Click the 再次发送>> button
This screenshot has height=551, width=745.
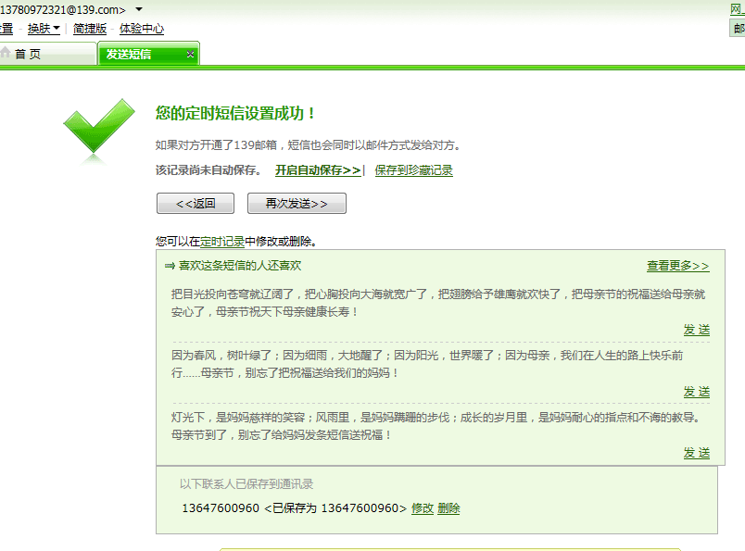[x=297, y=204]
